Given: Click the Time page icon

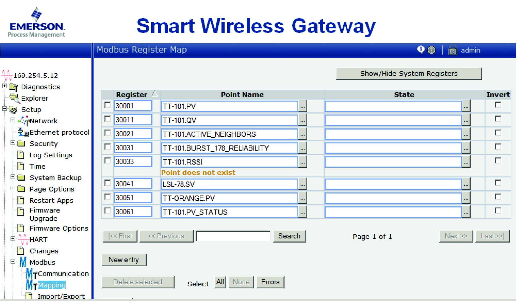Looking at the screenshot, I should click(21, 166).
